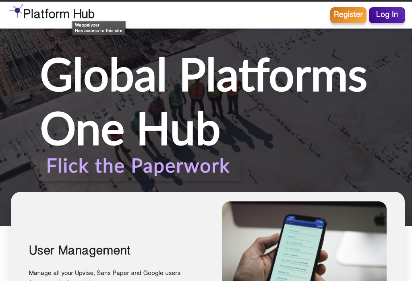This screenshot has height=281, width=412.
Task: Click the Platform Hub logo icon
Action: click(16, 11)
